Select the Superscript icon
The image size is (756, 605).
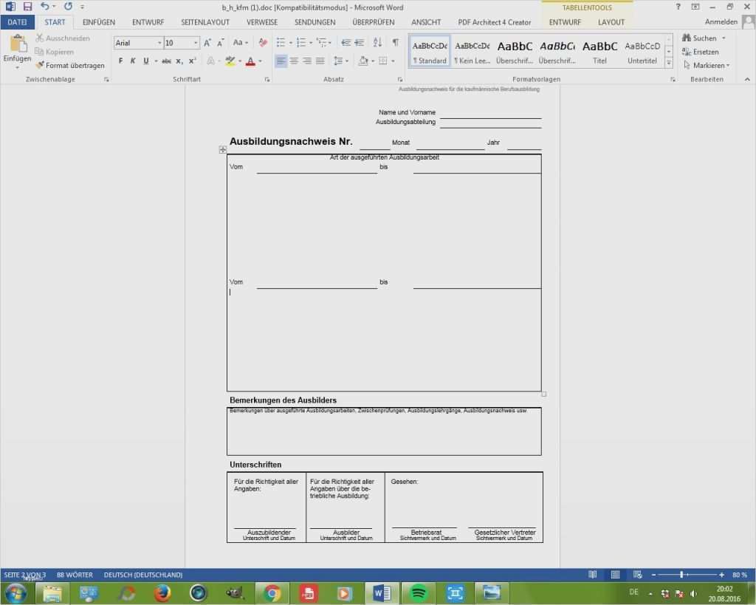190,60
